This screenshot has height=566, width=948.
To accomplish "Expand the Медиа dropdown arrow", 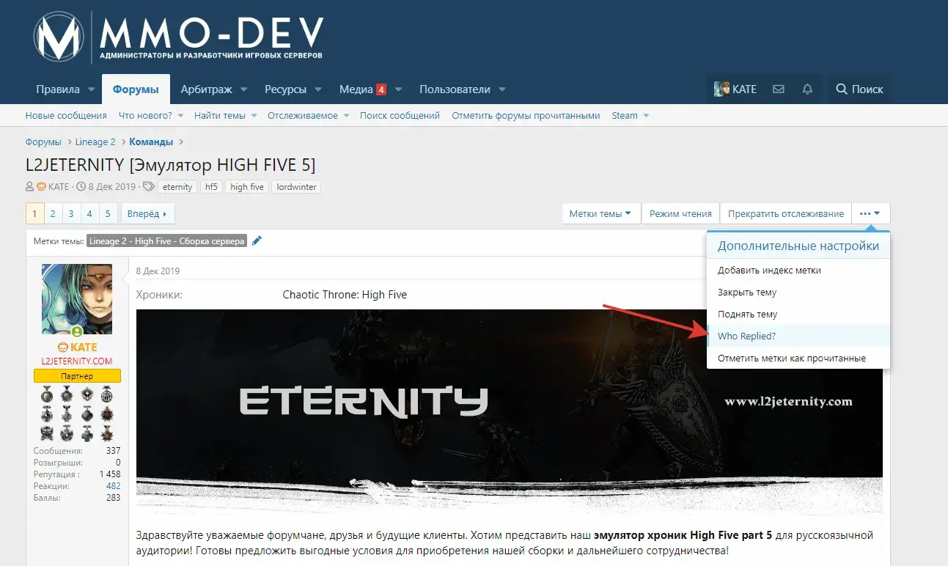I will click(398, 89).
